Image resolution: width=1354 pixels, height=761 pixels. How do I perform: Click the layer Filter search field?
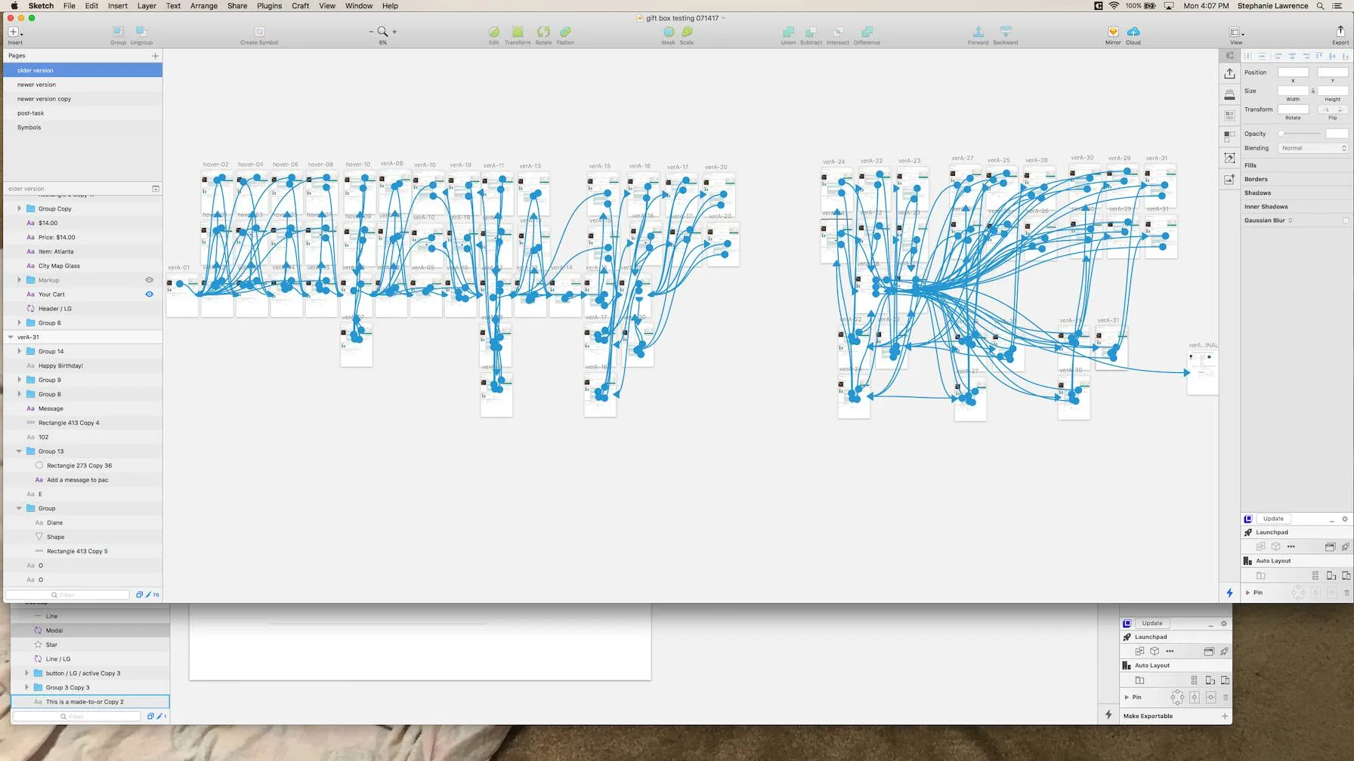click(x=68, y=595)
